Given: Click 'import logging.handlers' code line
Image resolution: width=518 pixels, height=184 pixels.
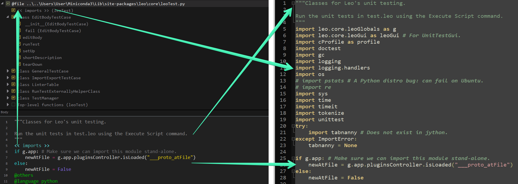Looking at the screenshot, I should 333,68.
